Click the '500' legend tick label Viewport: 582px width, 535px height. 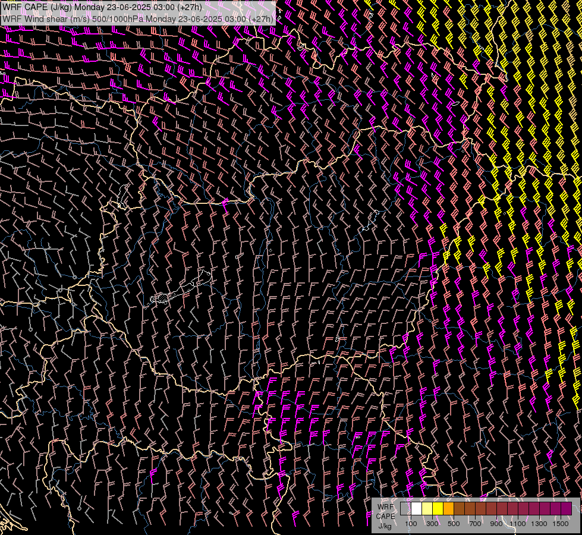[454, 524]
